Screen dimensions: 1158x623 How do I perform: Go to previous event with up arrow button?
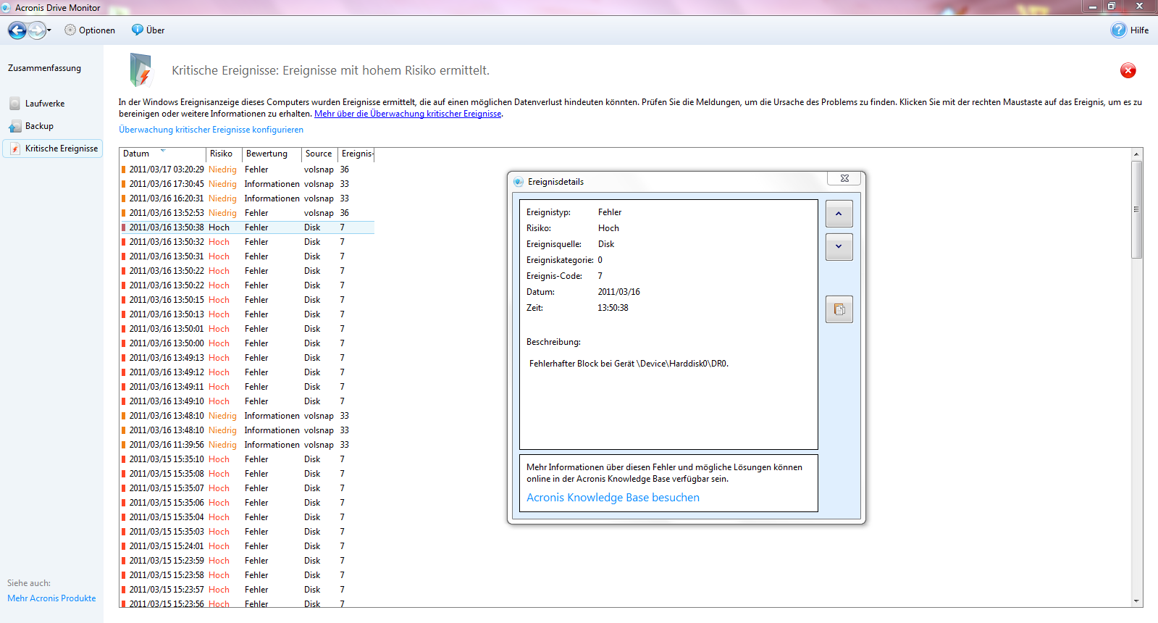[x=839, y=214]
